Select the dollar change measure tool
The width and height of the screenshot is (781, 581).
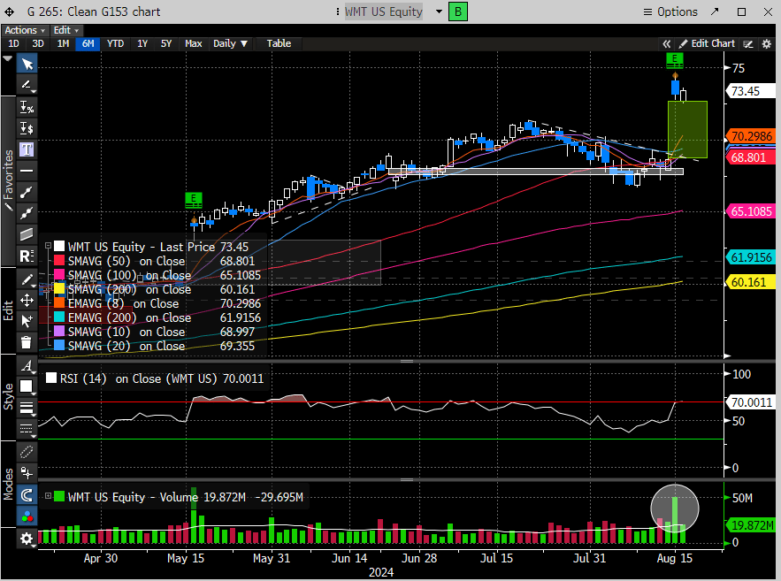pyautogui.click(x=27, y=128)
